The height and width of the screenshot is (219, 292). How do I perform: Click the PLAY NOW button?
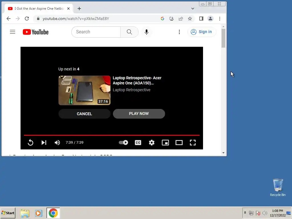(x=139, y=114)
